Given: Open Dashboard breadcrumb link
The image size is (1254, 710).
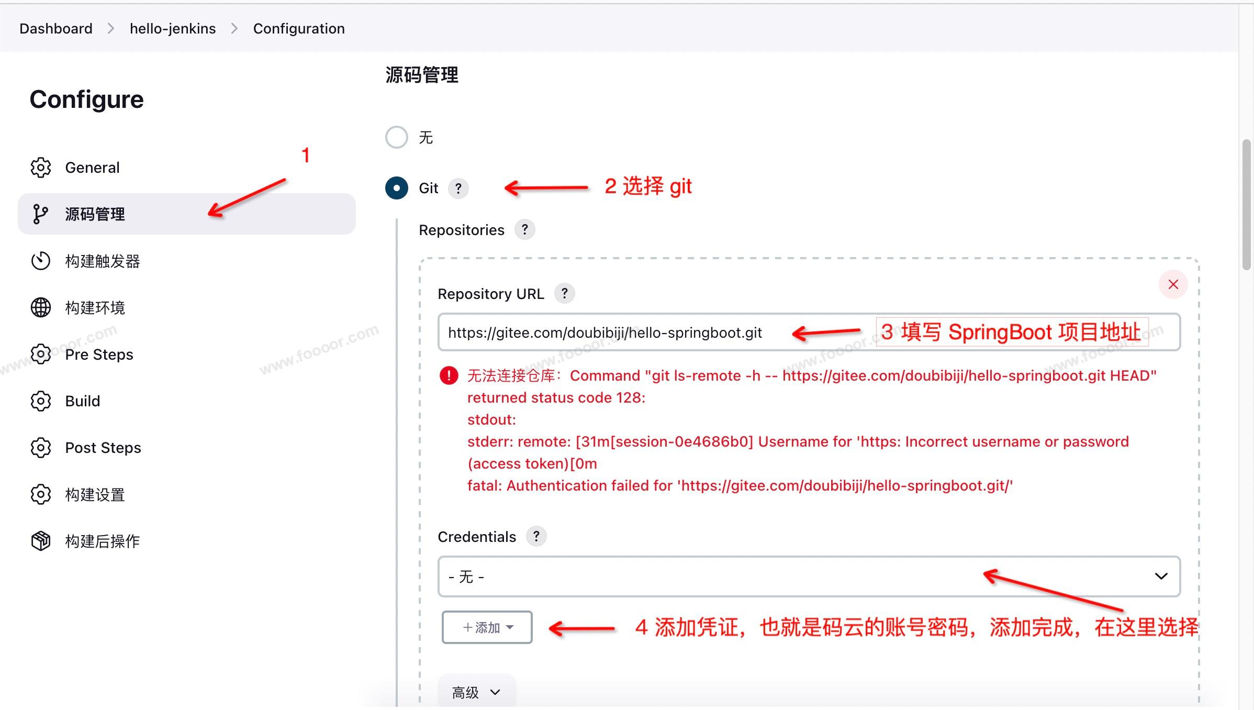Looking at the screenshot, I should pyautogui.click(x=56, y=28).
